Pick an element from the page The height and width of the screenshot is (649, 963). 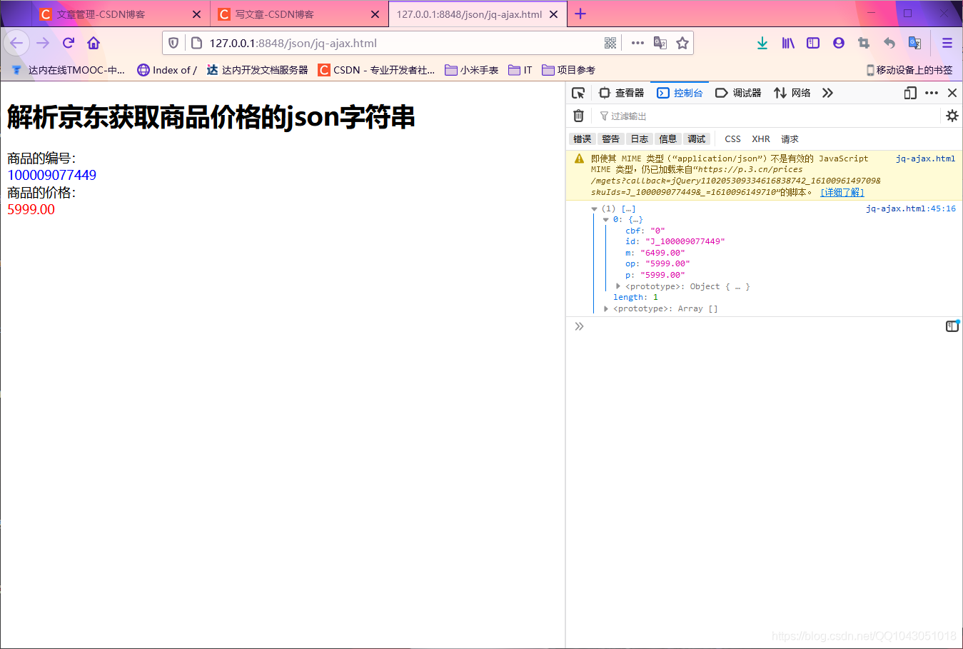click(578, 93)
